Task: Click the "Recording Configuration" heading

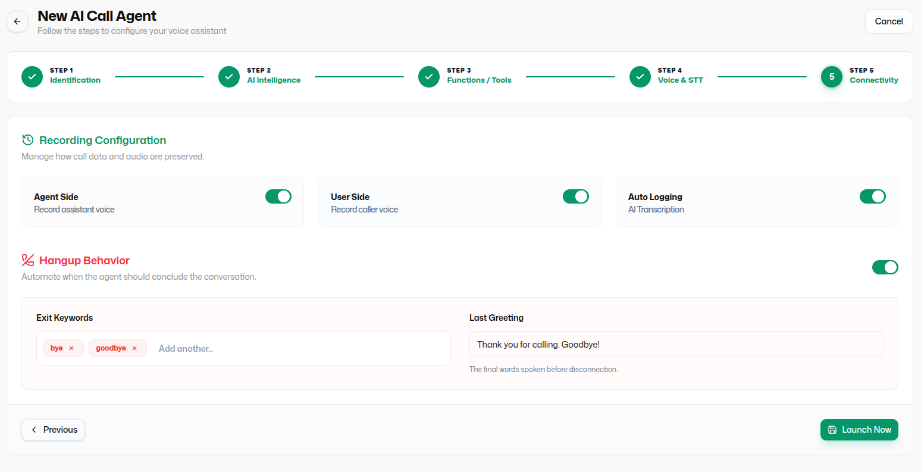Action: [103, 140]
